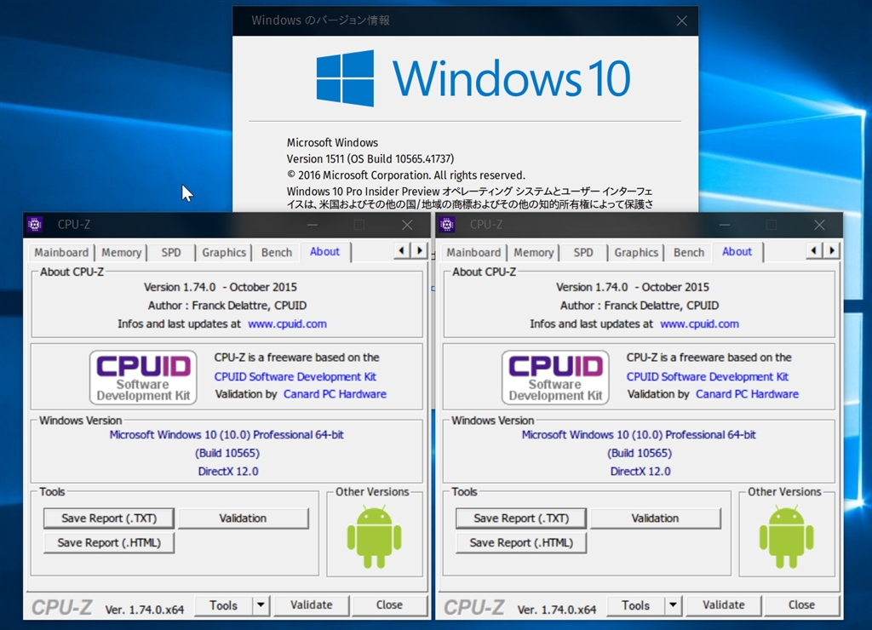Image resolution: width=872 pixels, height=630 pixels.
Task: Open www.cpuid.com link in right CPU-Z
Action: click(700, 324)
